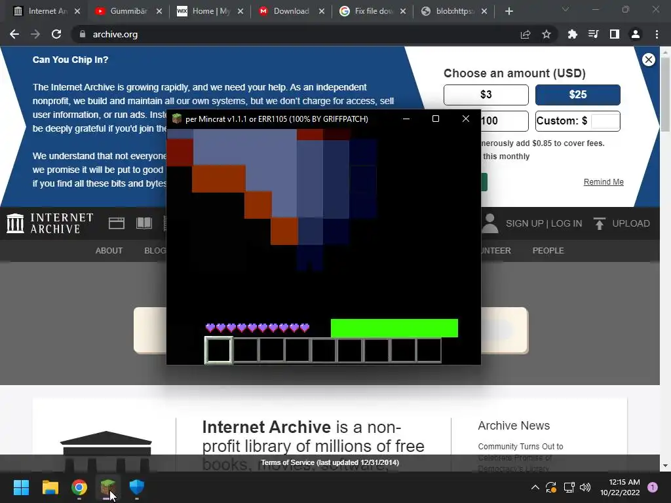Open the PEOPLE menu item

pyautogui.click(x=548, y=251)
